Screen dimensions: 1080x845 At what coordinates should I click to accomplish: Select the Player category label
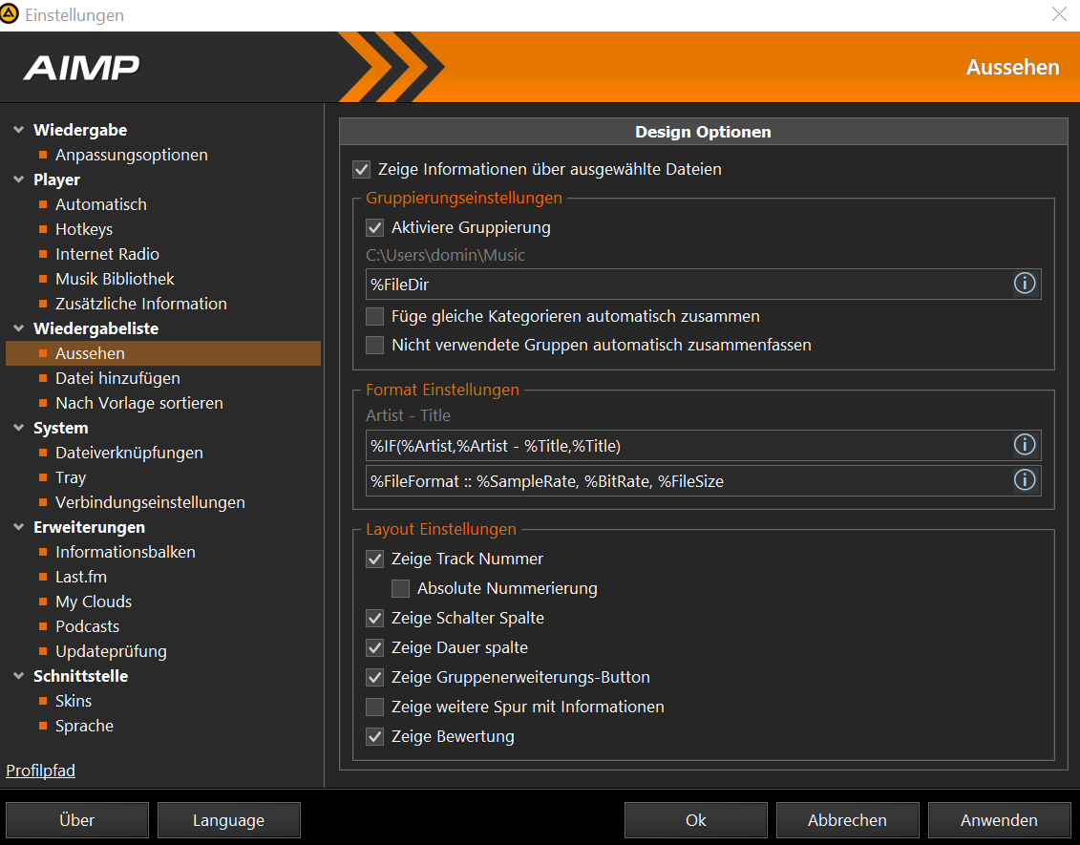(57, 180)
